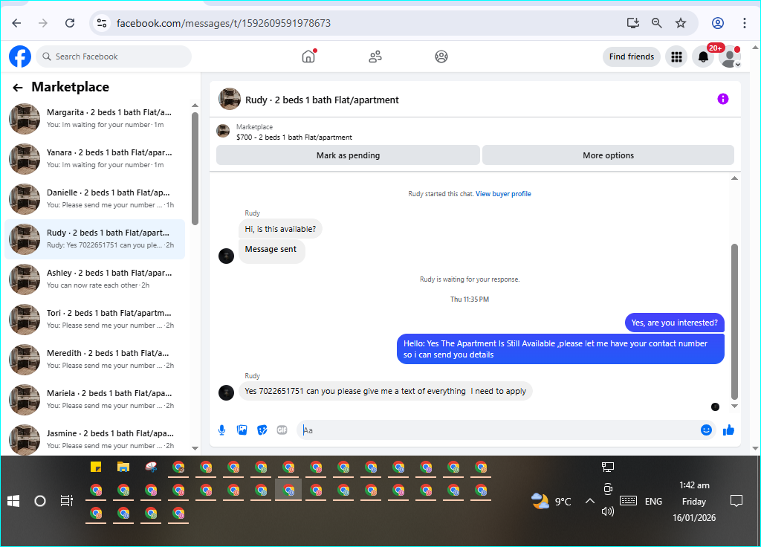Viewport: 761px width, 547px height.
Task: Open Sticky Notes from taskbar
Action: click(96, 467)
